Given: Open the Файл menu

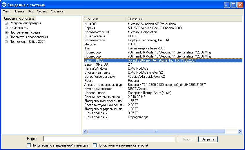Looking at the screenshot, I should tap(7, 11).
